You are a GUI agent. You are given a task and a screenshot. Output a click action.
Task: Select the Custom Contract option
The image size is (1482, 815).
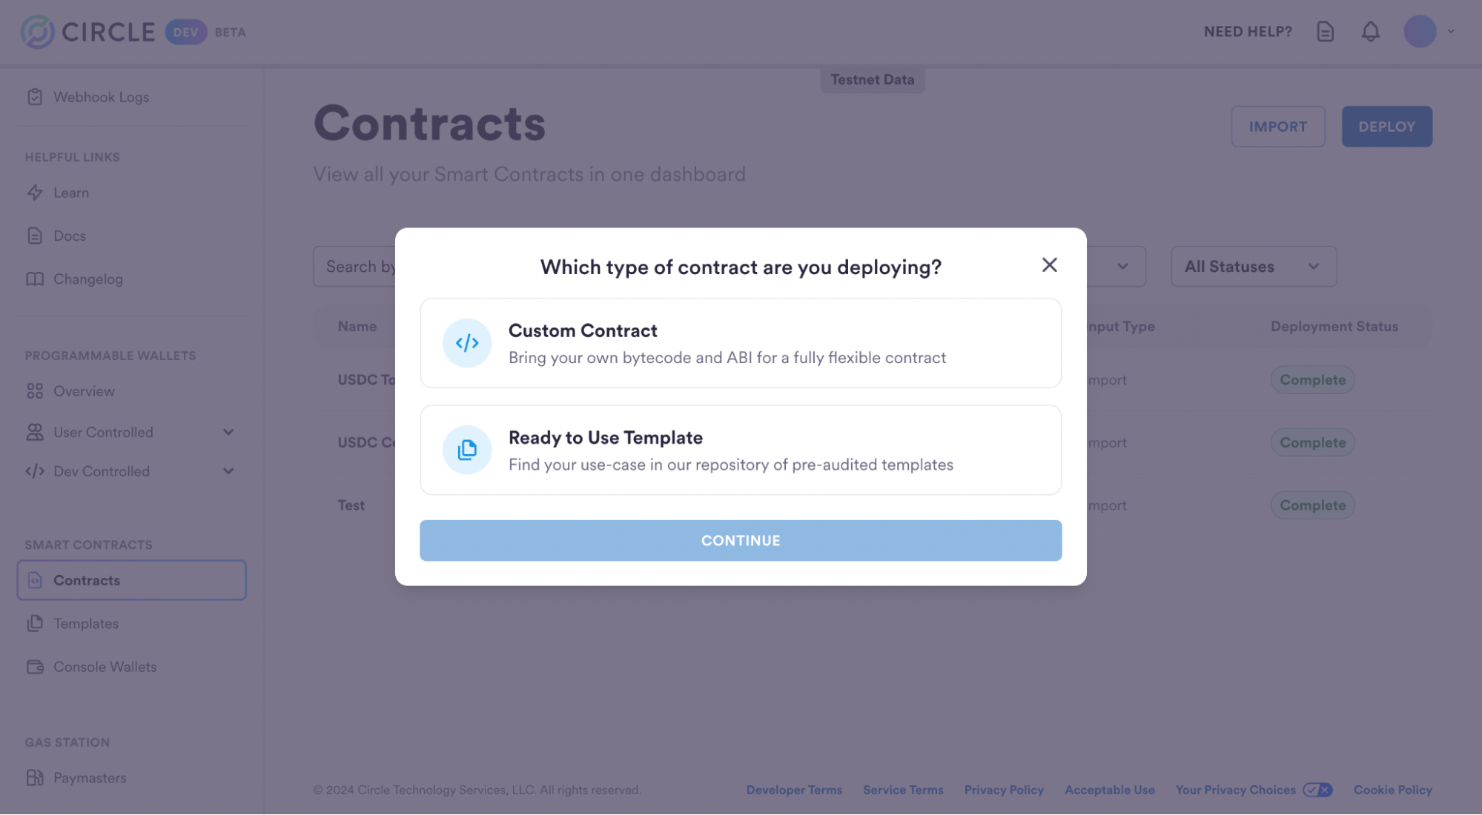740,343
